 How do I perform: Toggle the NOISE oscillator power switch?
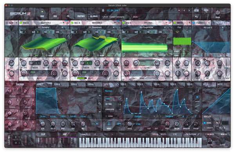[x=175, y=23]
